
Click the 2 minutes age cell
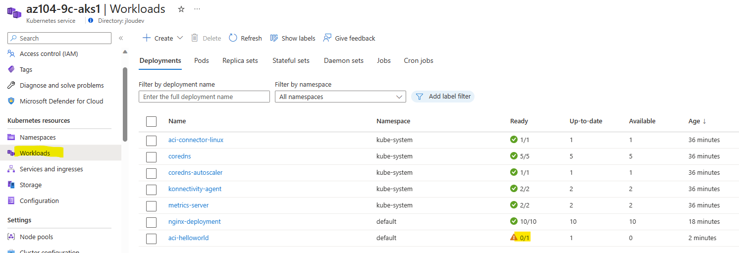tap(702, 238)
